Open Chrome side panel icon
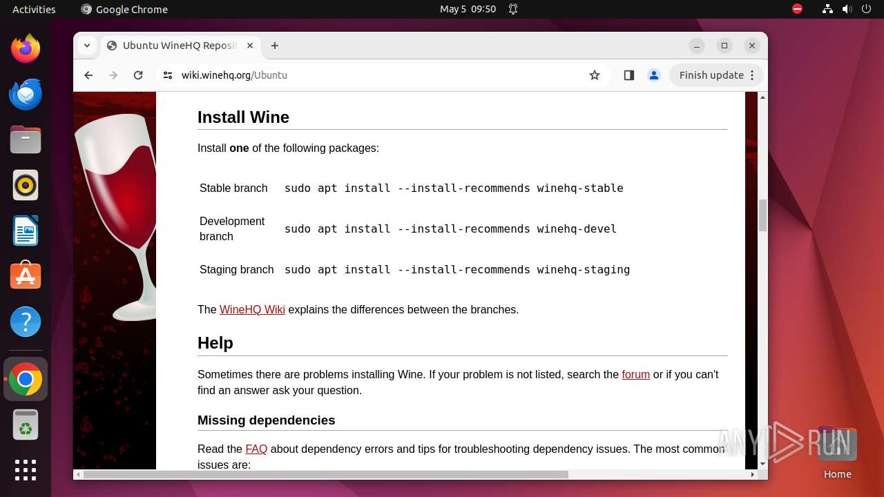Image resolution: width=884 pixels, height=497 pixels. [x=628, y=75]
